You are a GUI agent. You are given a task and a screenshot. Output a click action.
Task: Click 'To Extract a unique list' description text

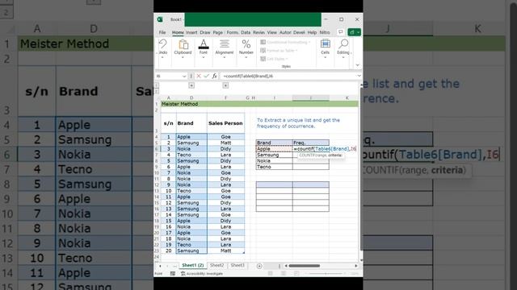(298, 123)
